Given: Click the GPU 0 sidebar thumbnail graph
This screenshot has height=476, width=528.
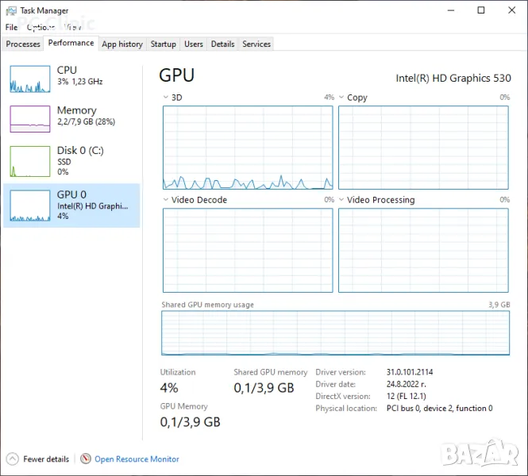Looking at the screenshot, I should tap(29, 206).
